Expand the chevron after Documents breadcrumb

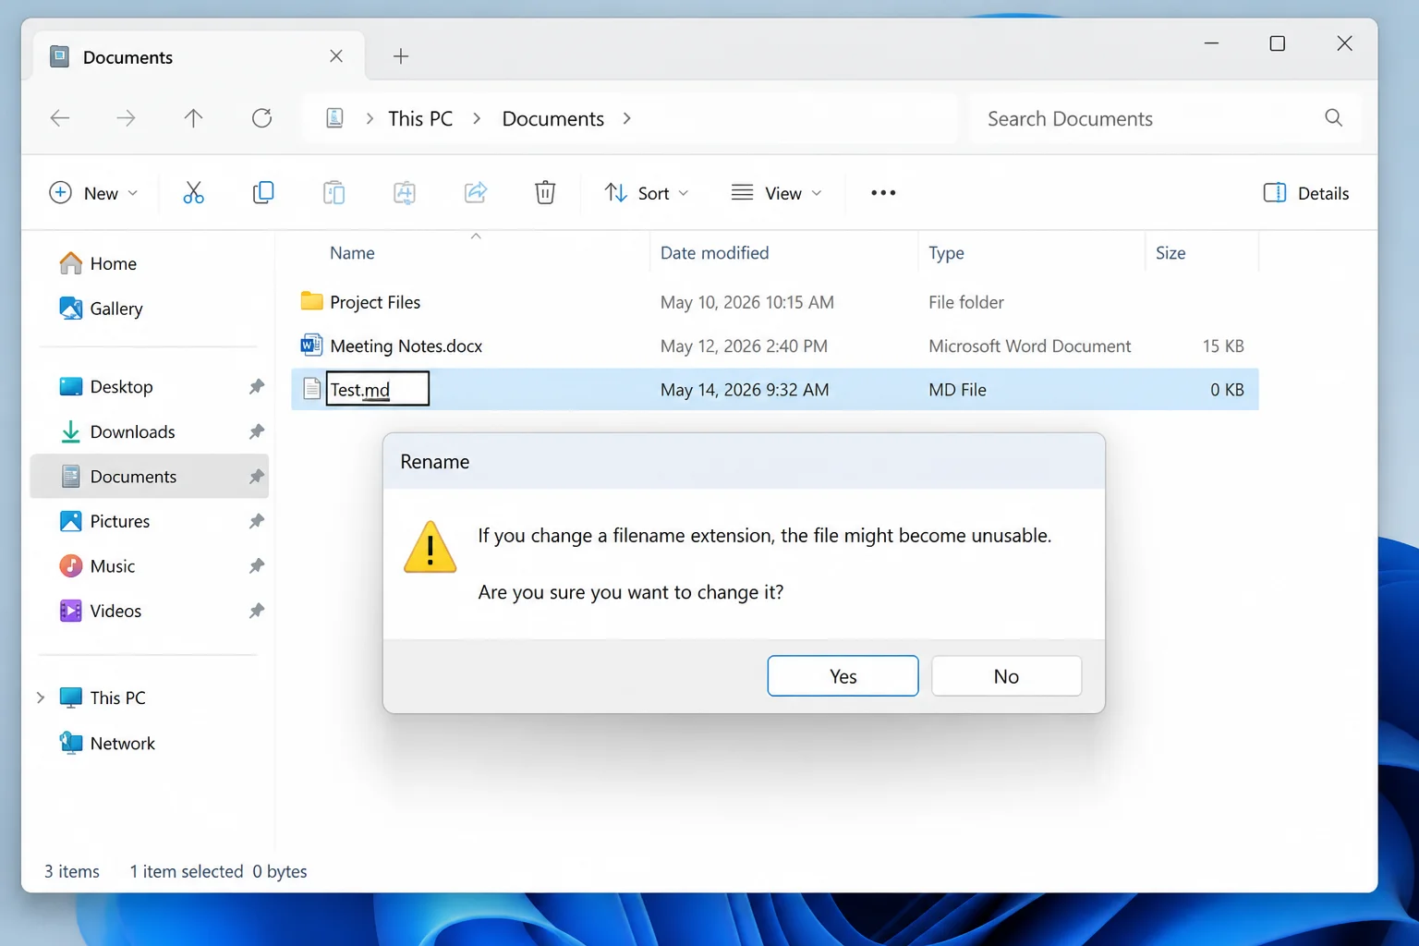click(x=627, y=118)
